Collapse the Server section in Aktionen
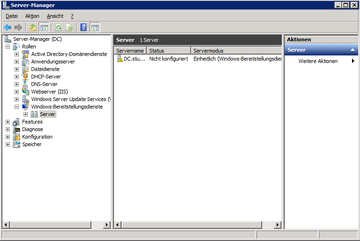Viewport: 360px width, 241px height. click(x=352, y=50)
